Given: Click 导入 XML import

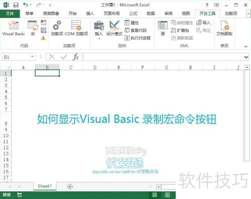Looking at the screenshot, I should pos(203,23).
